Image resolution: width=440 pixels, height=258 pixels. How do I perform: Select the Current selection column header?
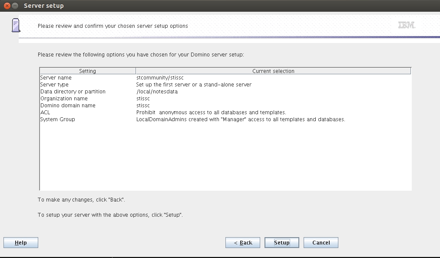(x=272, y=71)
